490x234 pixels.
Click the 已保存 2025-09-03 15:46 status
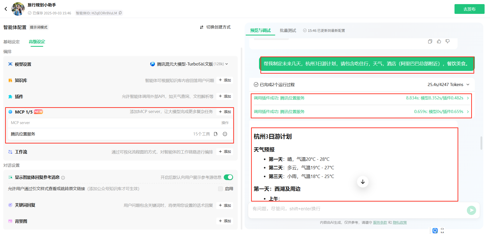tap(49, 13)
